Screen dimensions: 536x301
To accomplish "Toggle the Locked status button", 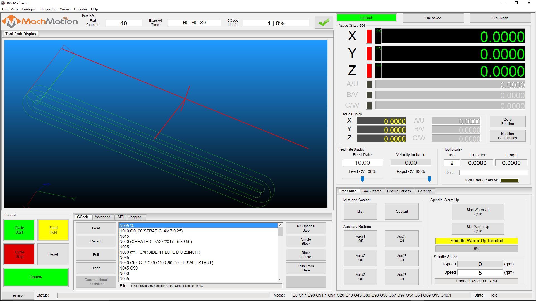I will click(x=366, y=18).
